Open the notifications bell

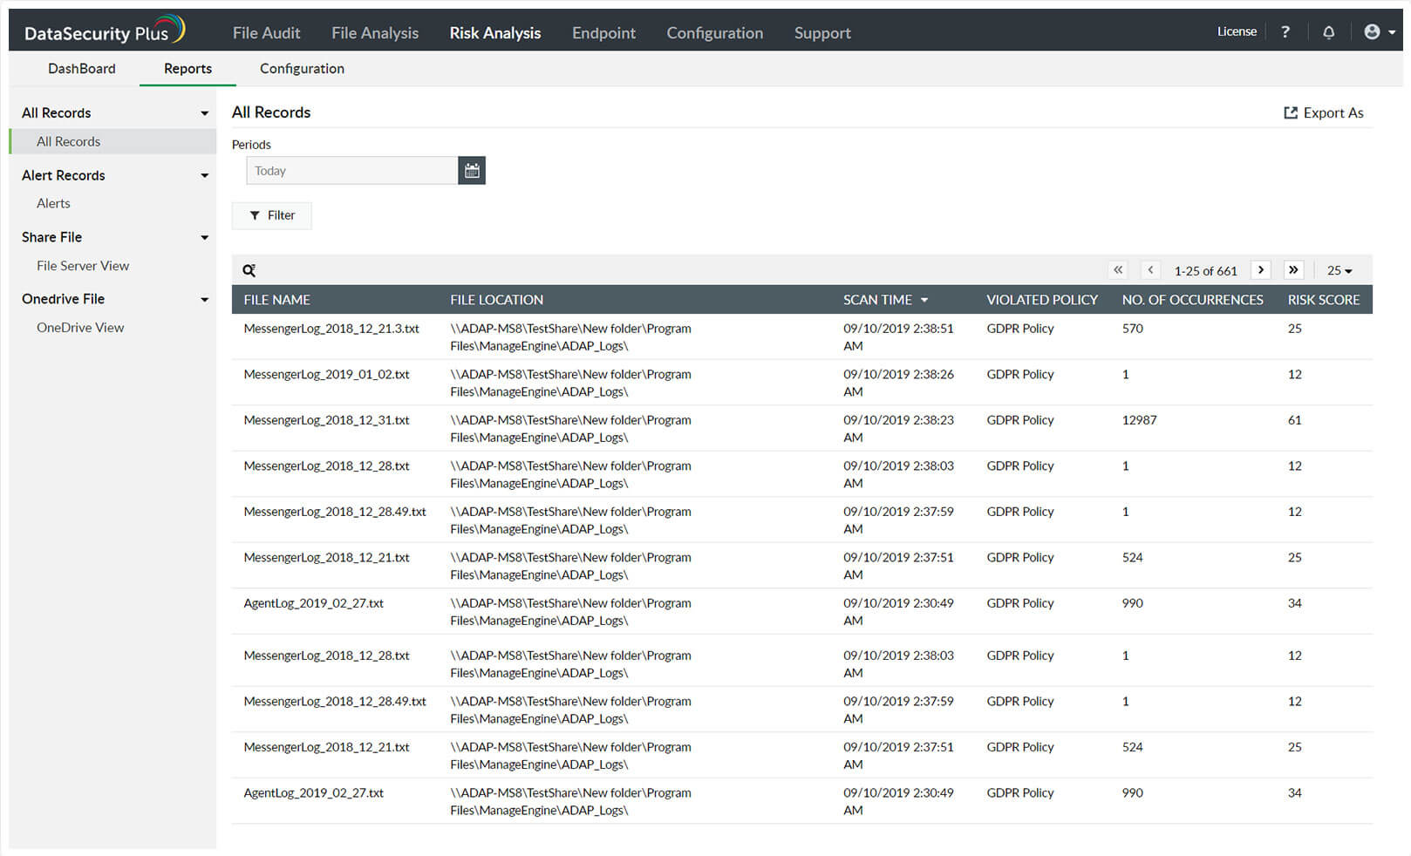point(1328,32)
